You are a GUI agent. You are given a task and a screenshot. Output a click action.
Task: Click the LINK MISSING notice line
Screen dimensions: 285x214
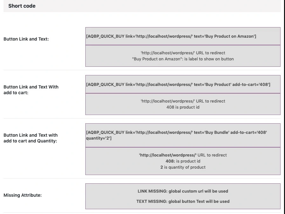coord(183,191)
